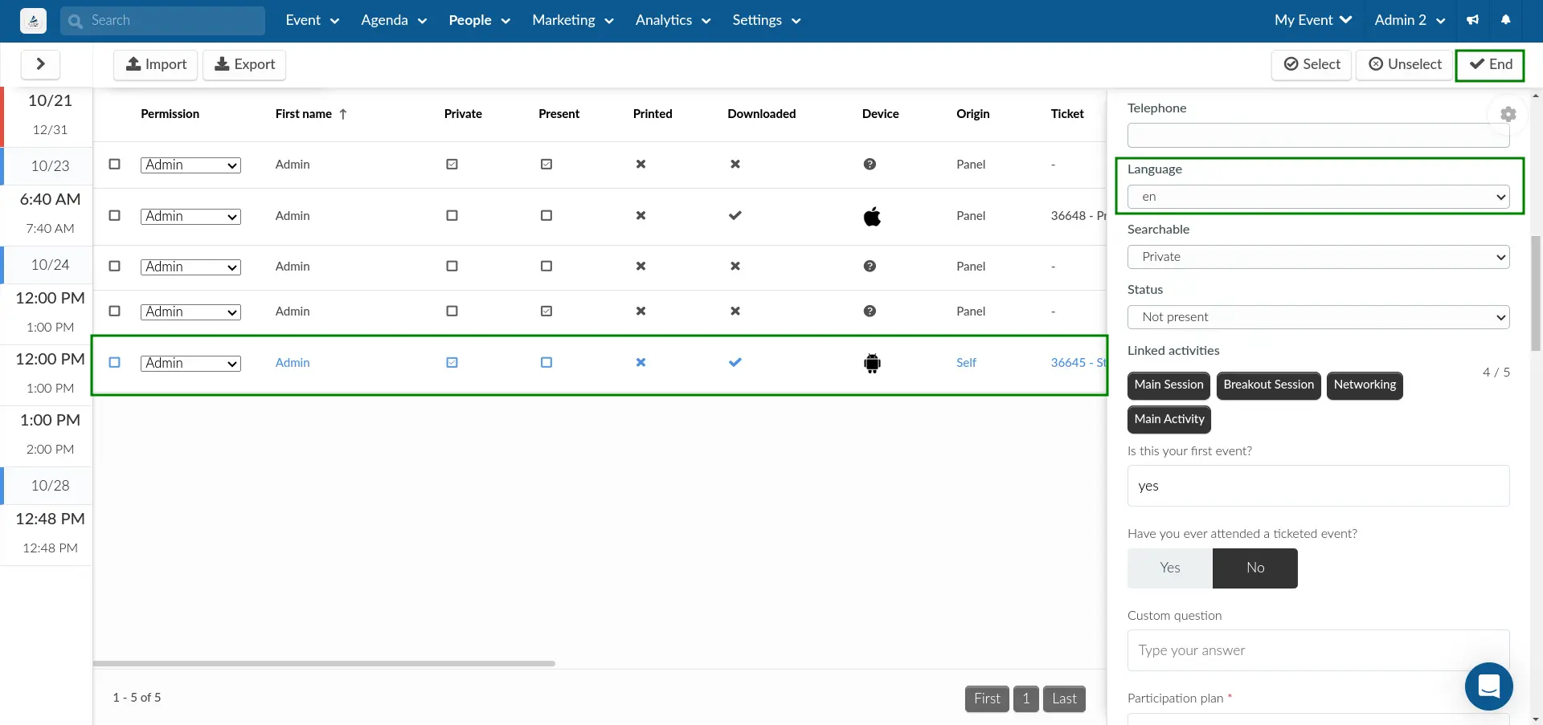This screenshot has height=725, width=1543.
Task: Click the first event answer field showing yes
Action: 1318,486
